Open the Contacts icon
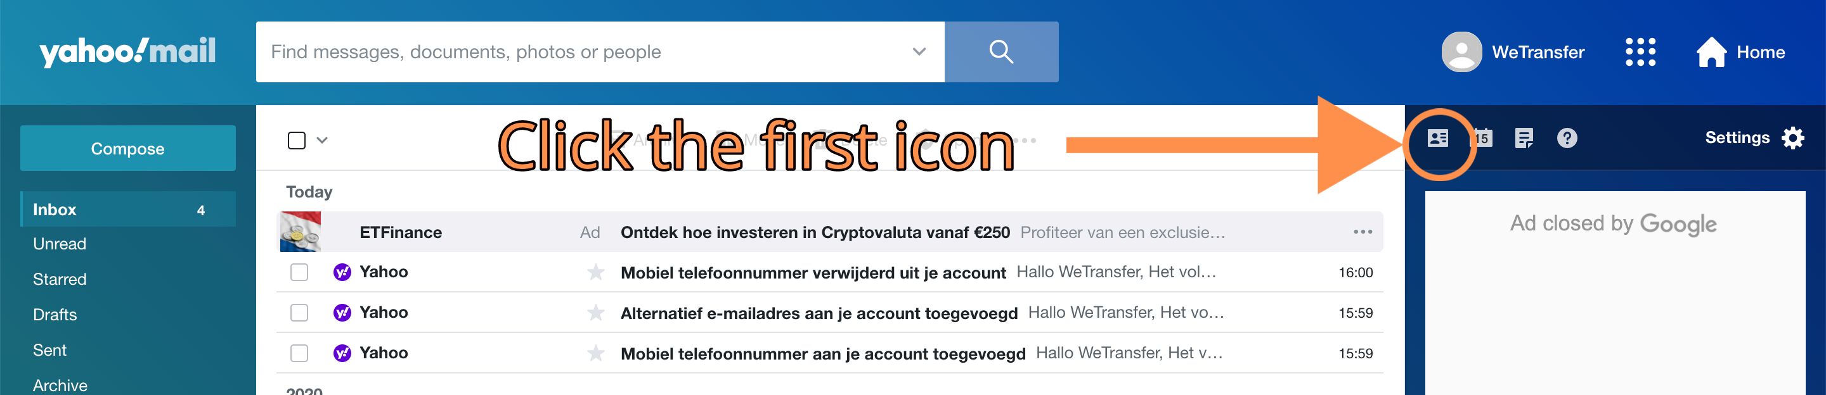Screen dimensions: 1826x395 click(x=1437, y=138)
